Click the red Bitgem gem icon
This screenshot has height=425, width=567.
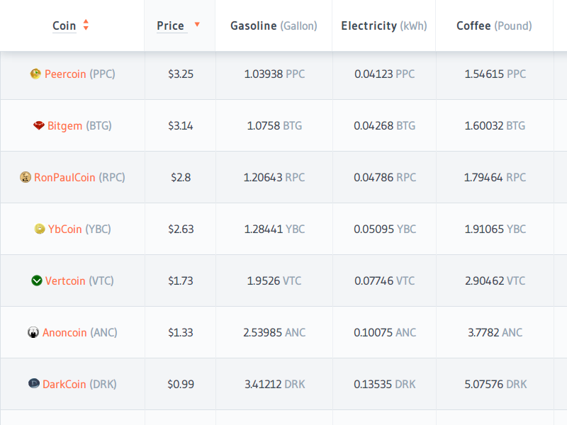(38, 125)
